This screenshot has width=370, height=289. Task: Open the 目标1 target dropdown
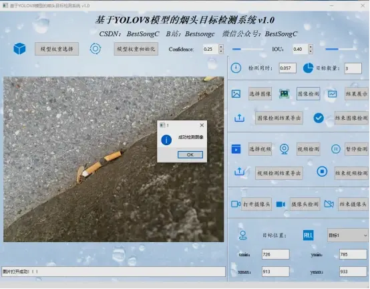(347, 235)
